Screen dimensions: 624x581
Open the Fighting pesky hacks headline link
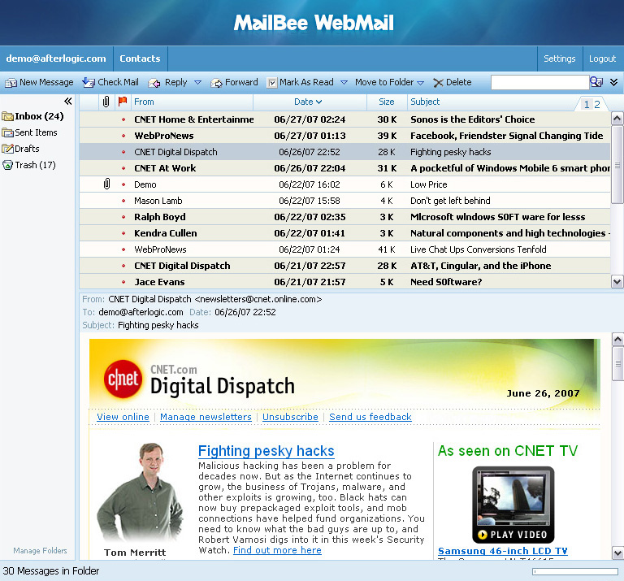click(266, 451)
